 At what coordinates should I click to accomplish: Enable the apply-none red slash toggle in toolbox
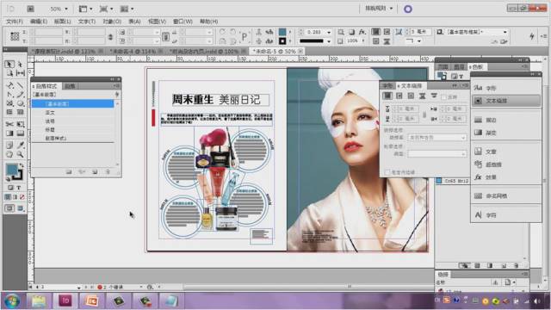[22, 197]
